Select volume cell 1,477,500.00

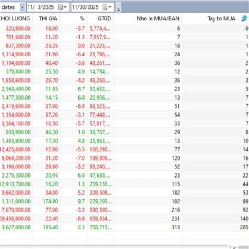[x=16, y=98]
